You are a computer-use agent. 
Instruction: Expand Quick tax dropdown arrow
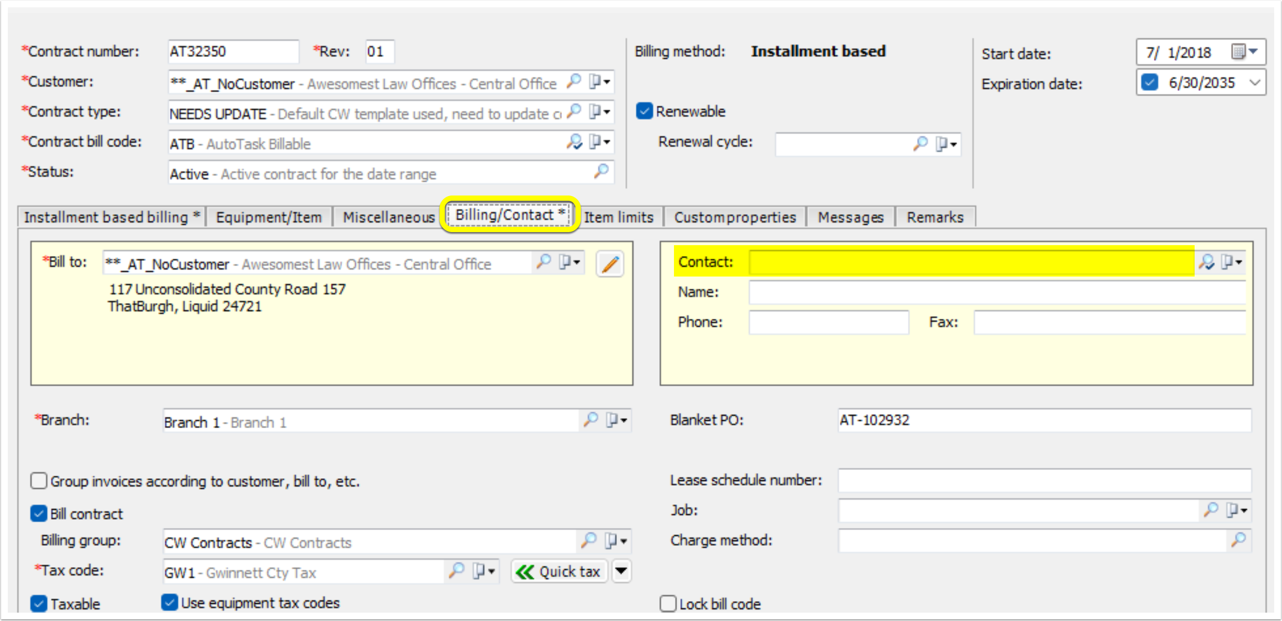[621, 571]
